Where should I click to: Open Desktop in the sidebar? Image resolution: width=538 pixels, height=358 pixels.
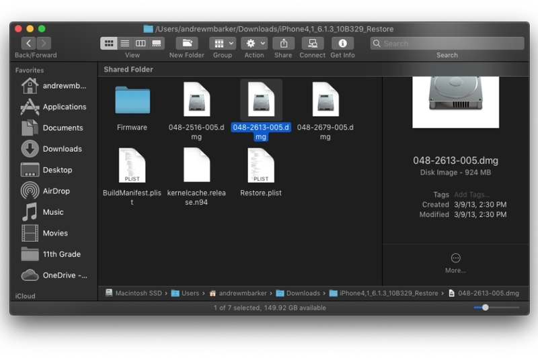pyautogui.click(x=54, y=170)
